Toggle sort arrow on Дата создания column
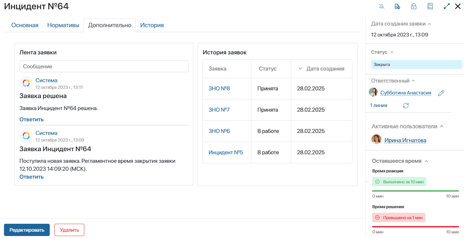464x239 pixels. click(x=300, y=69)
